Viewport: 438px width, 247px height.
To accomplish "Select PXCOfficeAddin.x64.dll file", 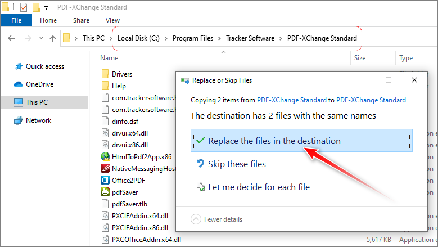I will [146, 240].
